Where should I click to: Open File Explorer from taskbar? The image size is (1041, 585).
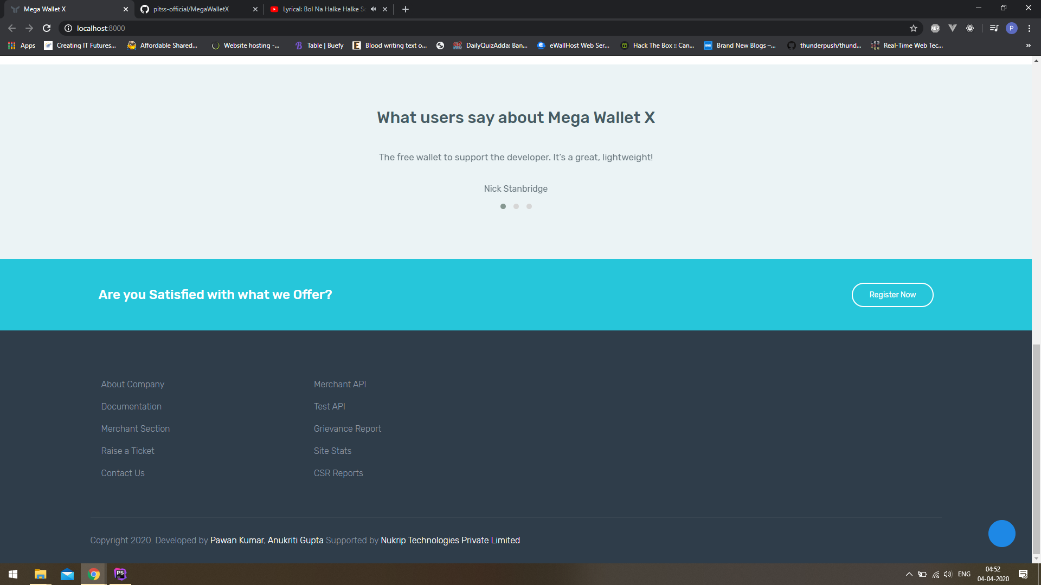coord(40,574)
